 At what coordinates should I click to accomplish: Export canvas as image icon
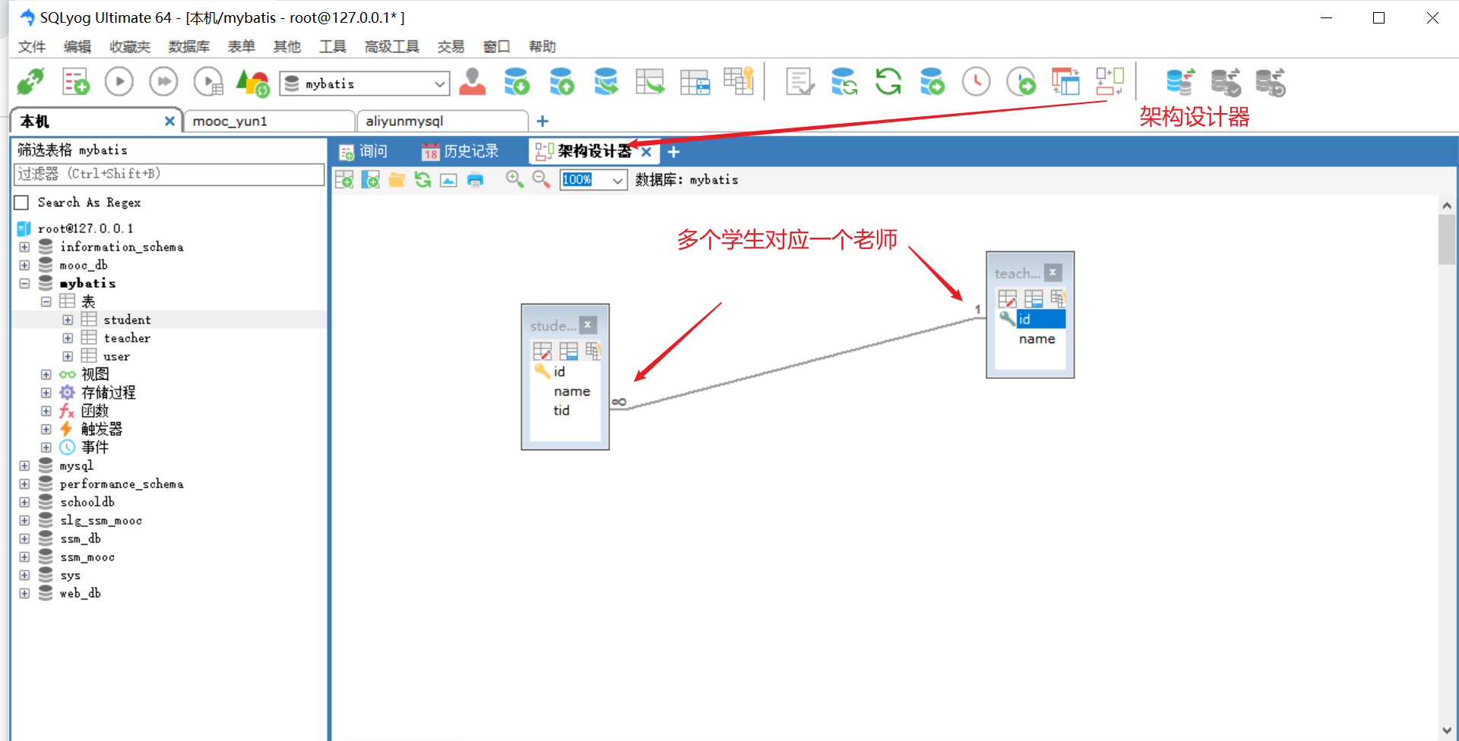(448, 180)
